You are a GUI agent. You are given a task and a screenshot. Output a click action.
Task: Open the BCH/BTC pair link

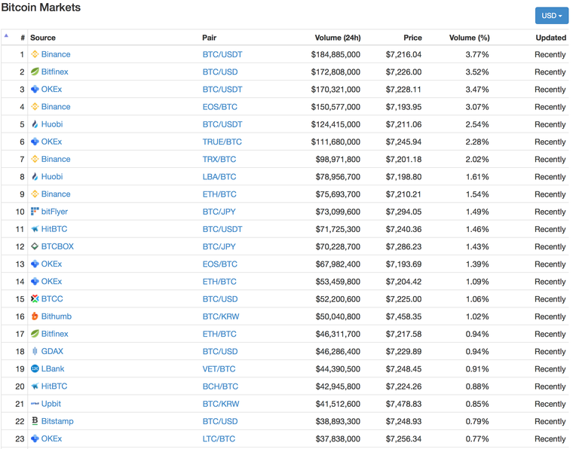point(220,386)
